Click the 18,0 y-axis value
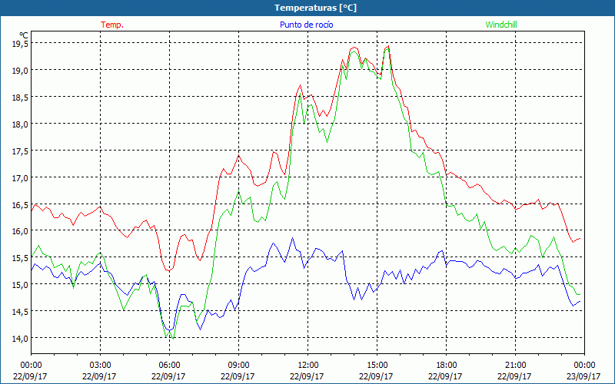 pos(20,124)
